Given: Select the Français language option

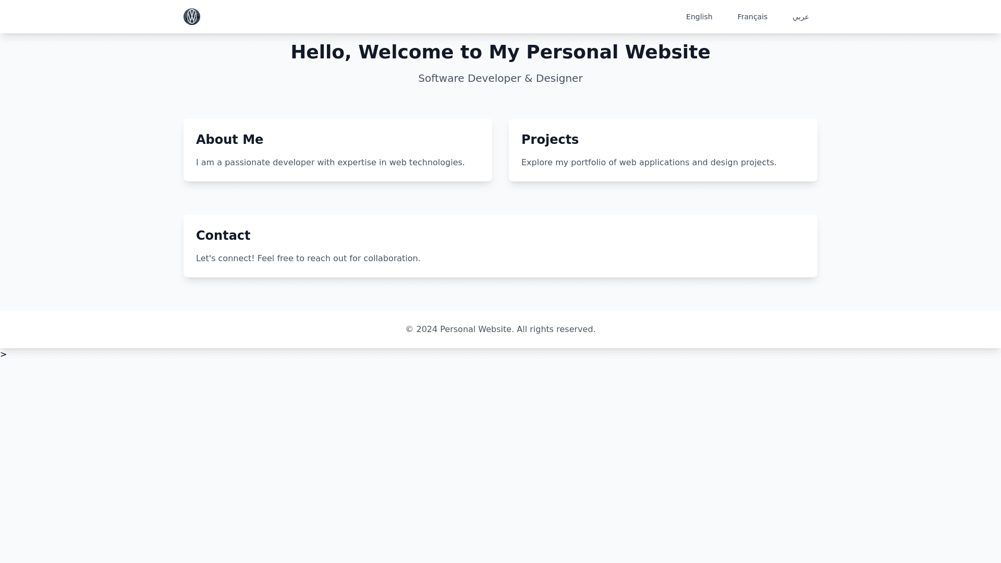Looking at the screenshot, I should [x=752, y=17].
